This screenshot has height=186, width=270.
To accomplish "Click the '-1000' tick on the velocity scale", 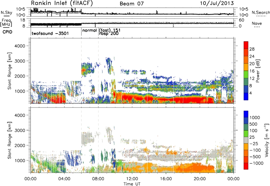I will pyautogui.click(x=256, y=163).
